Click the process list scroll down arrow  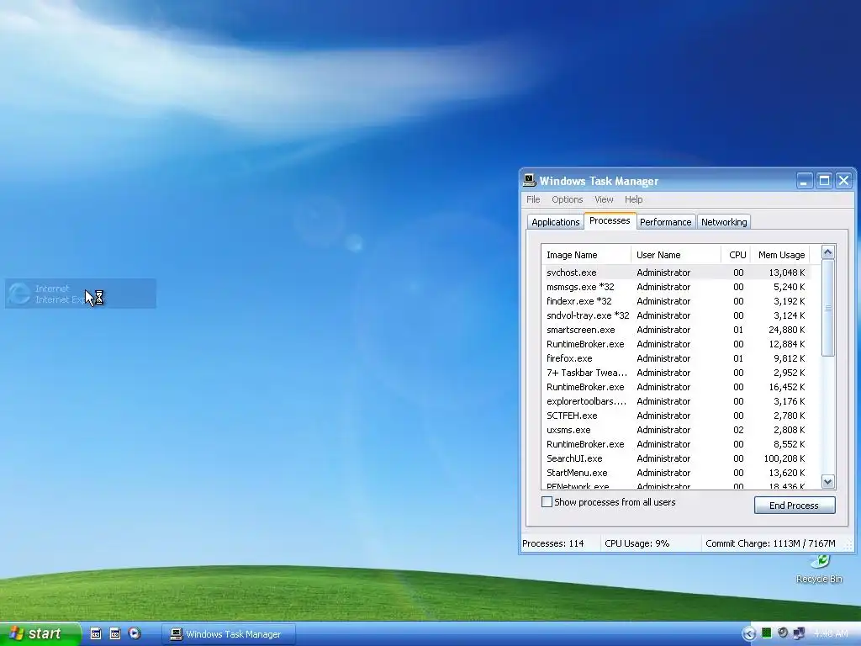828,482
